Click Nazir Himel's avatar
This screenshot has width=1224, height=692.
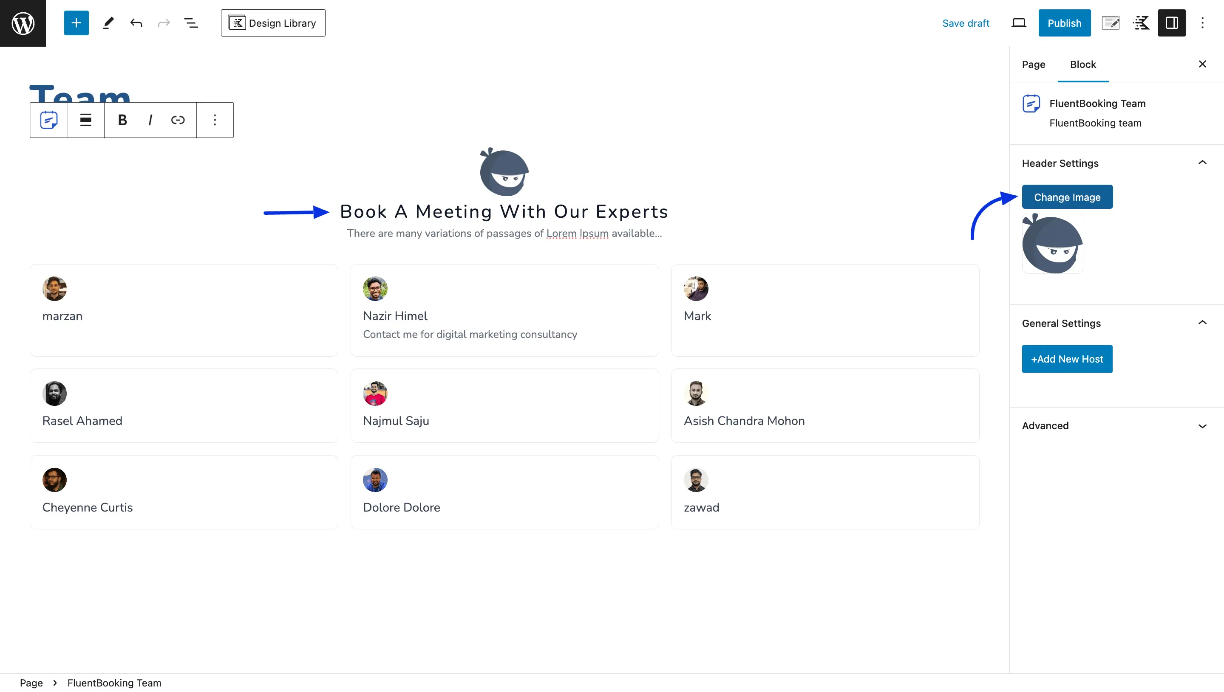pyautogui.click(x=375, y=289)
